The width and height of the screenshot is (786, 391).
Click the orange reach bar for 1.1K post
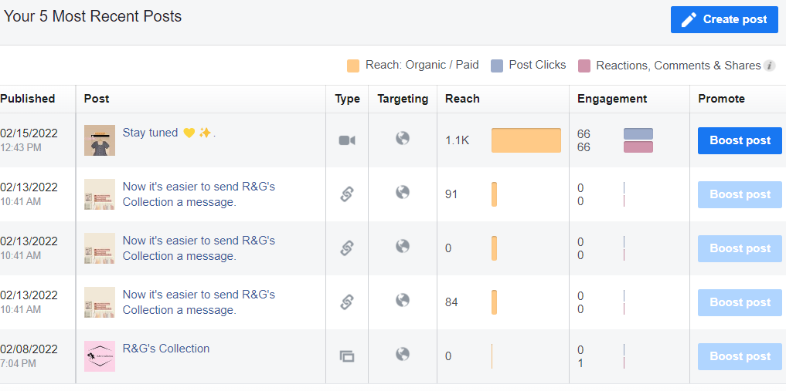pyautogui.click(x=526, y=140)
